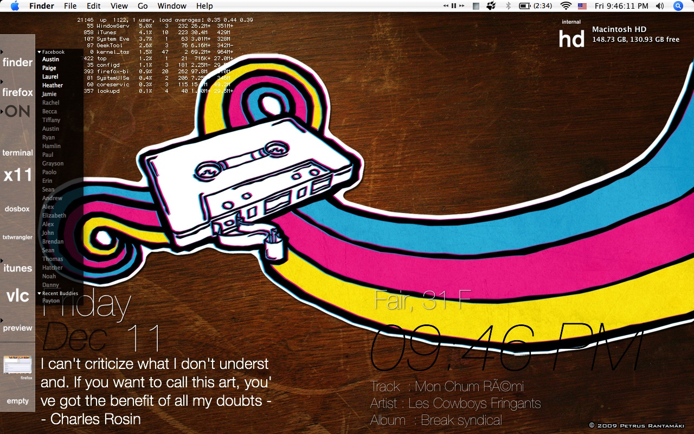Open minimized firefox window in dock
Image resolution: width=694 pixels, height=434 pixels.
tap(17, 366)
